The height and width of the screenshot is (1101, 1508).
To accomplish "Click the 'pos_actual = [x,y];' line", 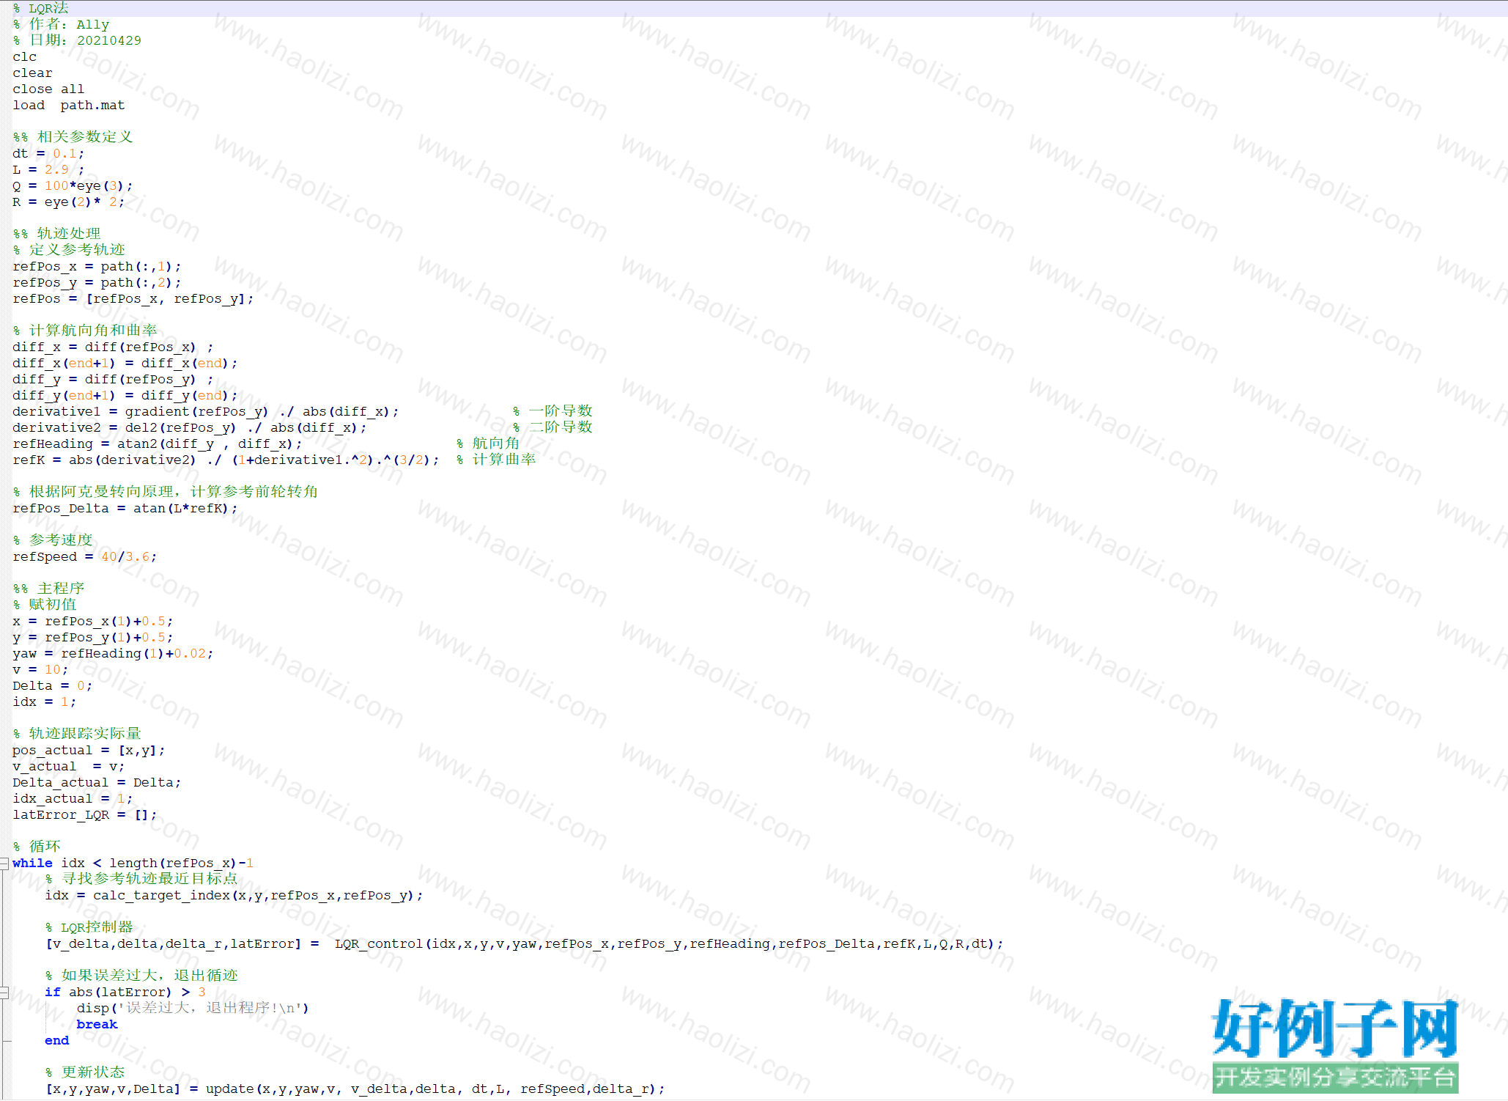I will point(89,751).
